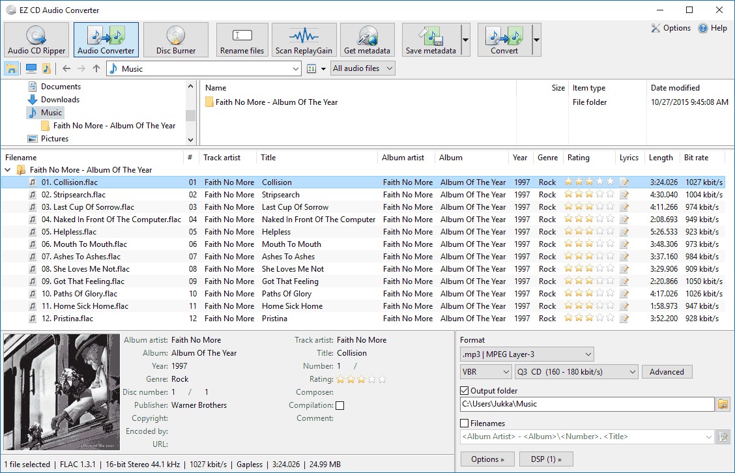The width and height of the screenshot is (735, 473).
Task: Select the Music folder in the sidebar
Action: click(51, 112)
